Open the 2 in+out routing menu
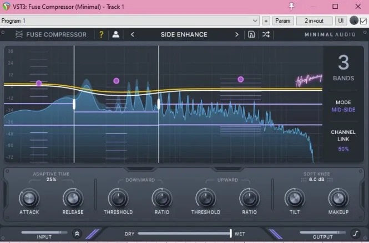 coord(314,21)
